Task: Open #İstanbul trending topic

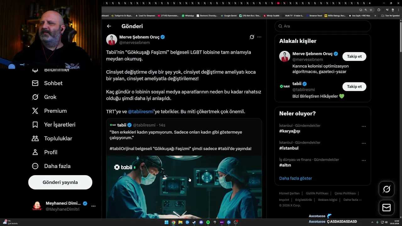Action: (289, 148)
